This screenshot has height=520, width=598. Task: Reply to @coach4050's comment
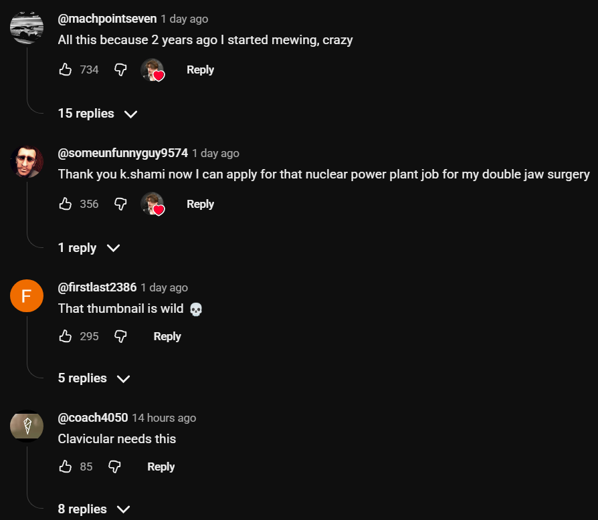(x=161, y=467)
